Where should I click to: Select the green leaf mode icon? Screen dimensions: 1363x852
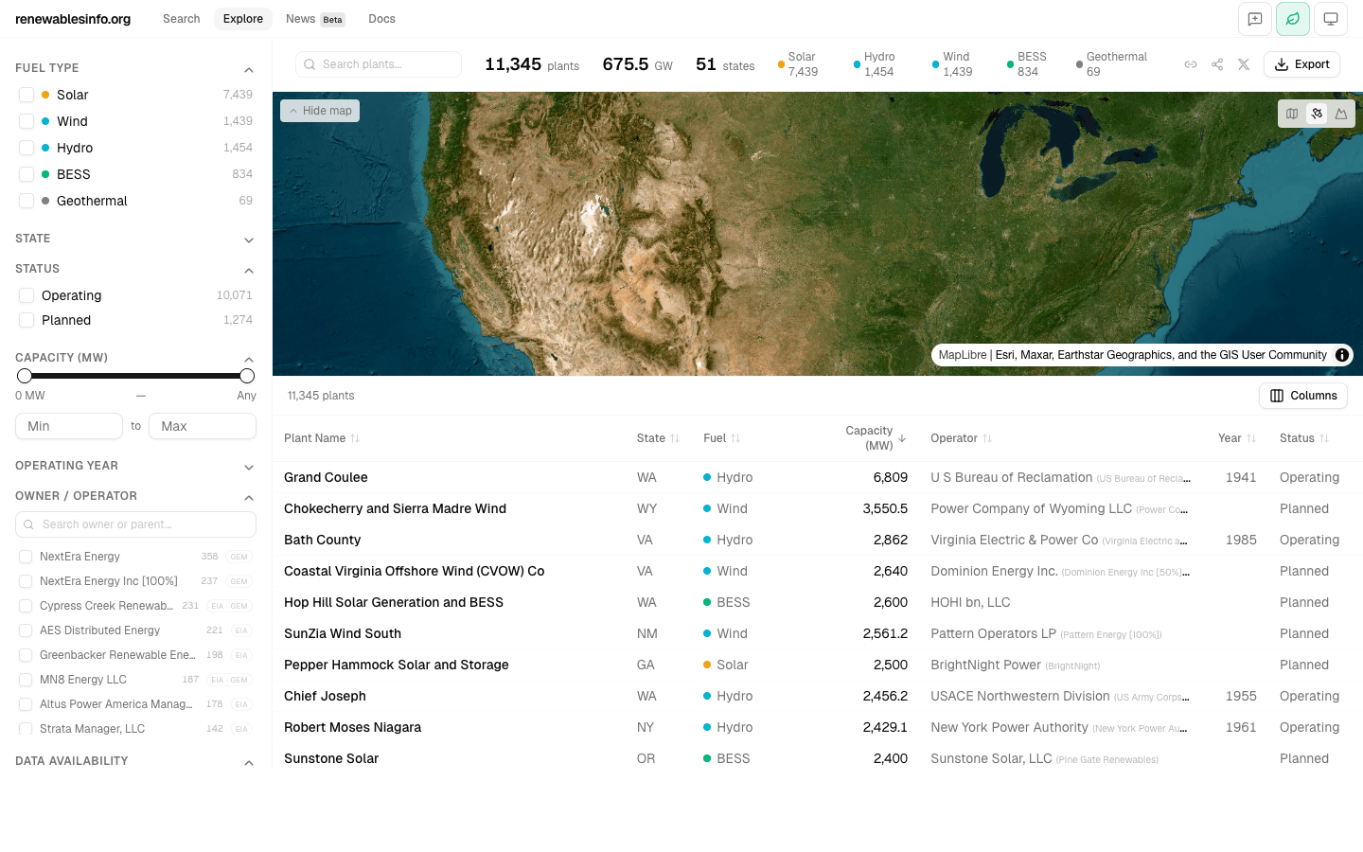click(x=1293, y=18)
